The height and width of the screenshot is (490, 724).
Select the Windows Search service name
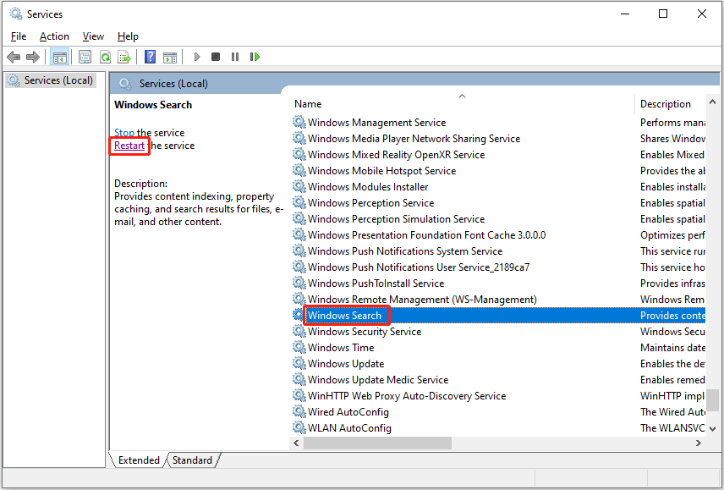click(344, 316)
